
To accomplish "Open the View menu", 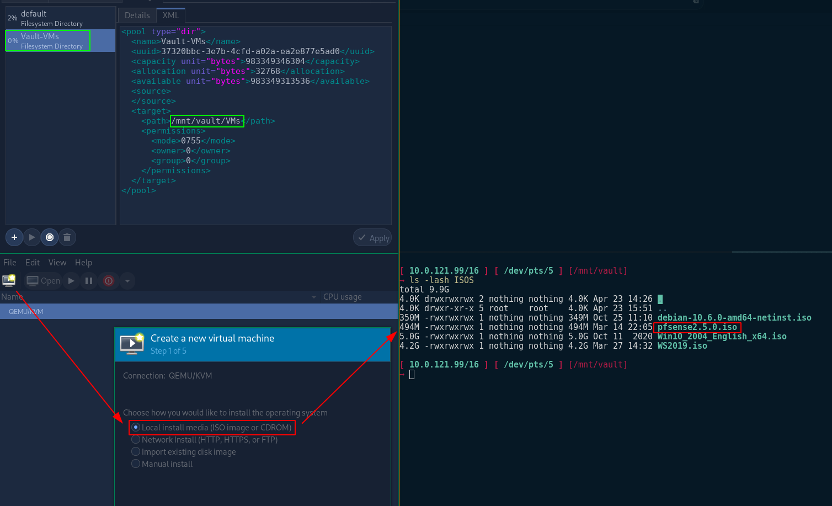I will pyautogui.click(x=57, y=263).
